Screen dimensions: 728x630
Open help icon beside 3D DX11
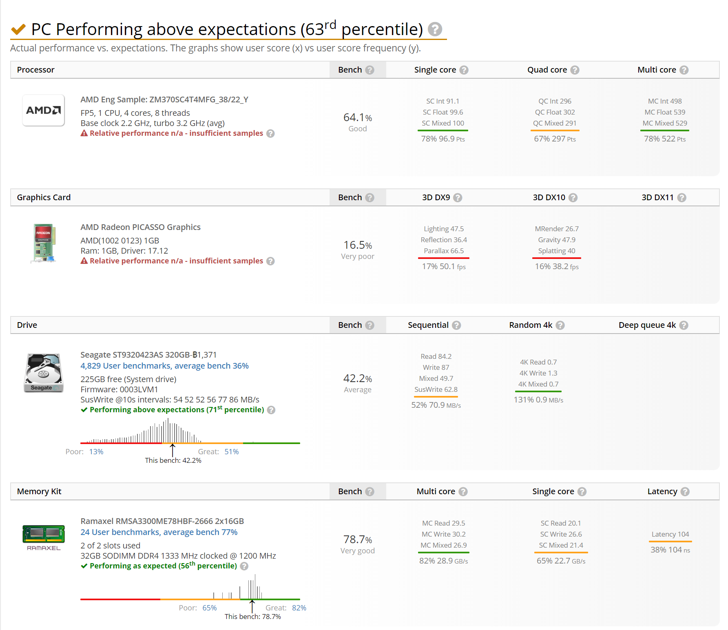(682, 198)
